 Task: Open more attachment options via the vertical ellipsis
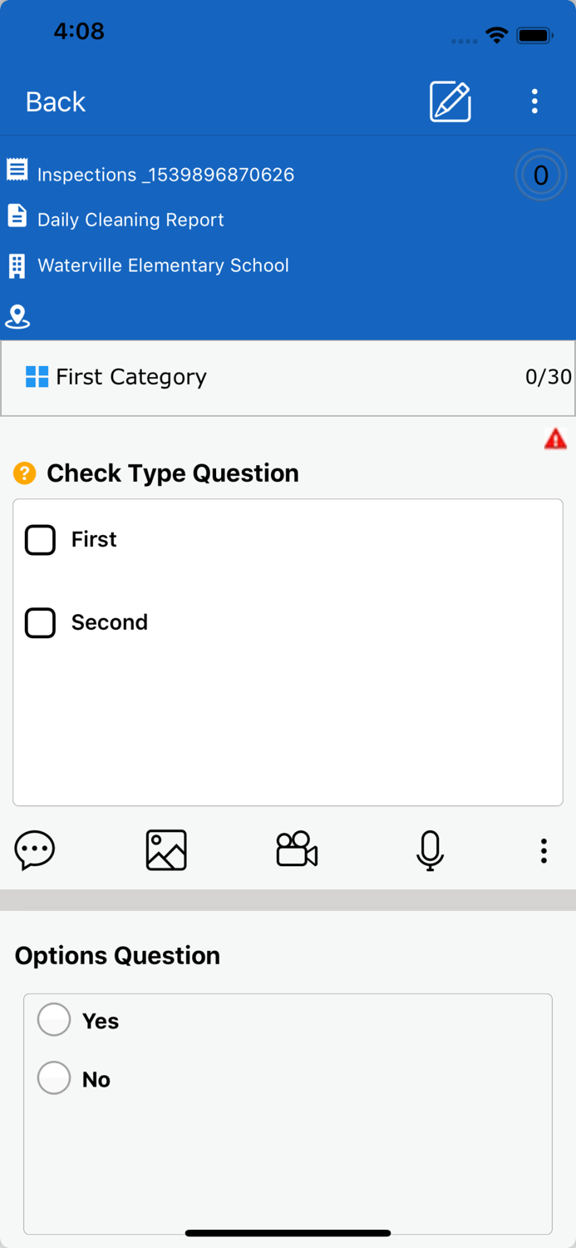[x=544, y=849]
